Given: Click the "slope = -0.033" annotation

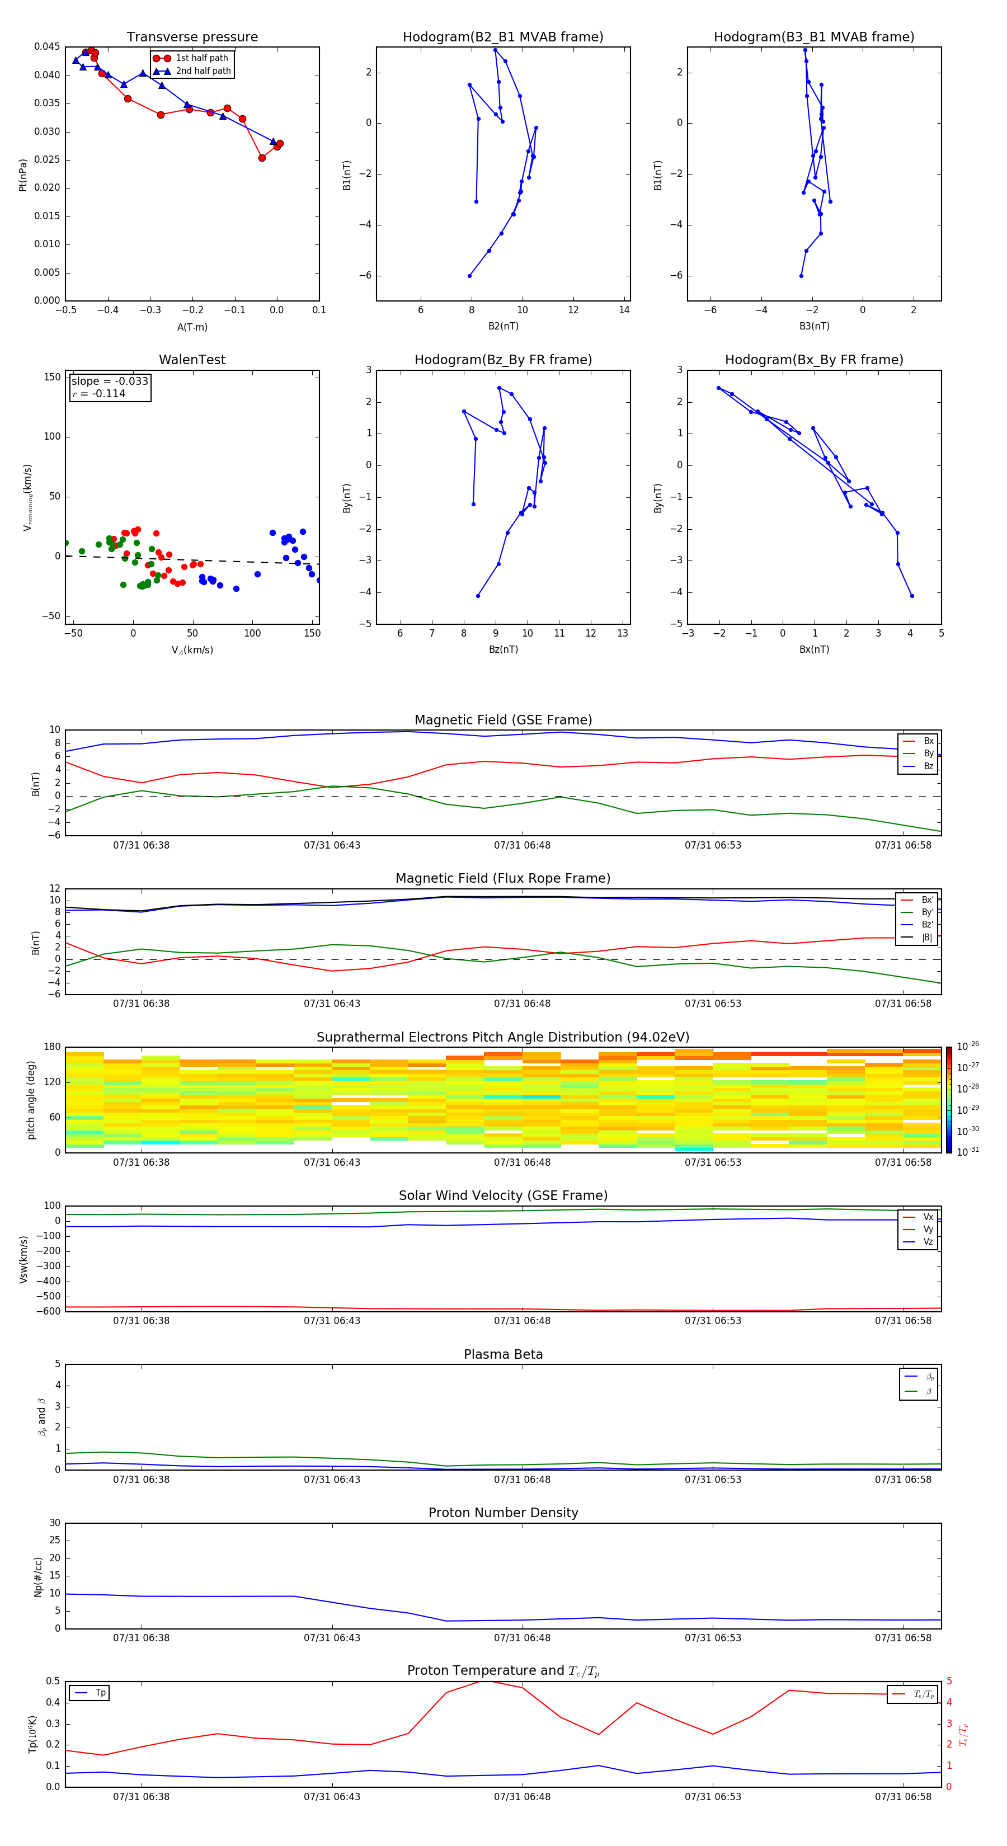Looking at the screenshot, I should pos(110,382).
